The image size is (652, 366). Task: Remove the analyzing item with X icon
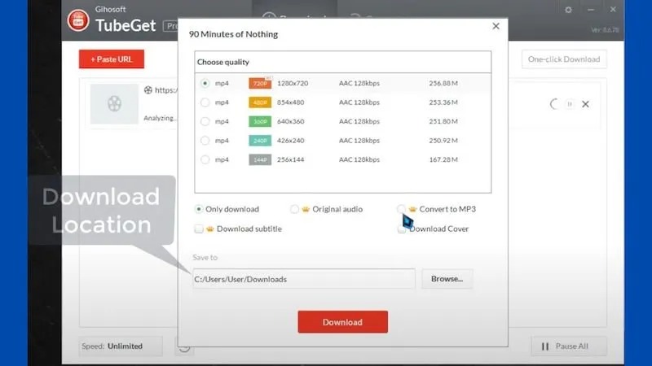[585, 104]
